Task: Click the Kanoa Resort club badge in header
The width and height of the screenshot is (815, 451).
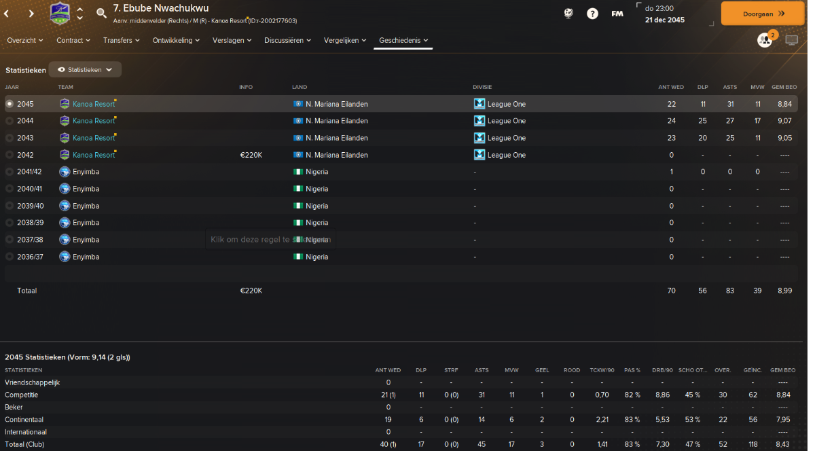Action: (60, 14)
